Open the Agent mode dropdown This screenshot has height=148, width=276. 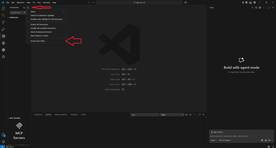(x=214, y=140)
